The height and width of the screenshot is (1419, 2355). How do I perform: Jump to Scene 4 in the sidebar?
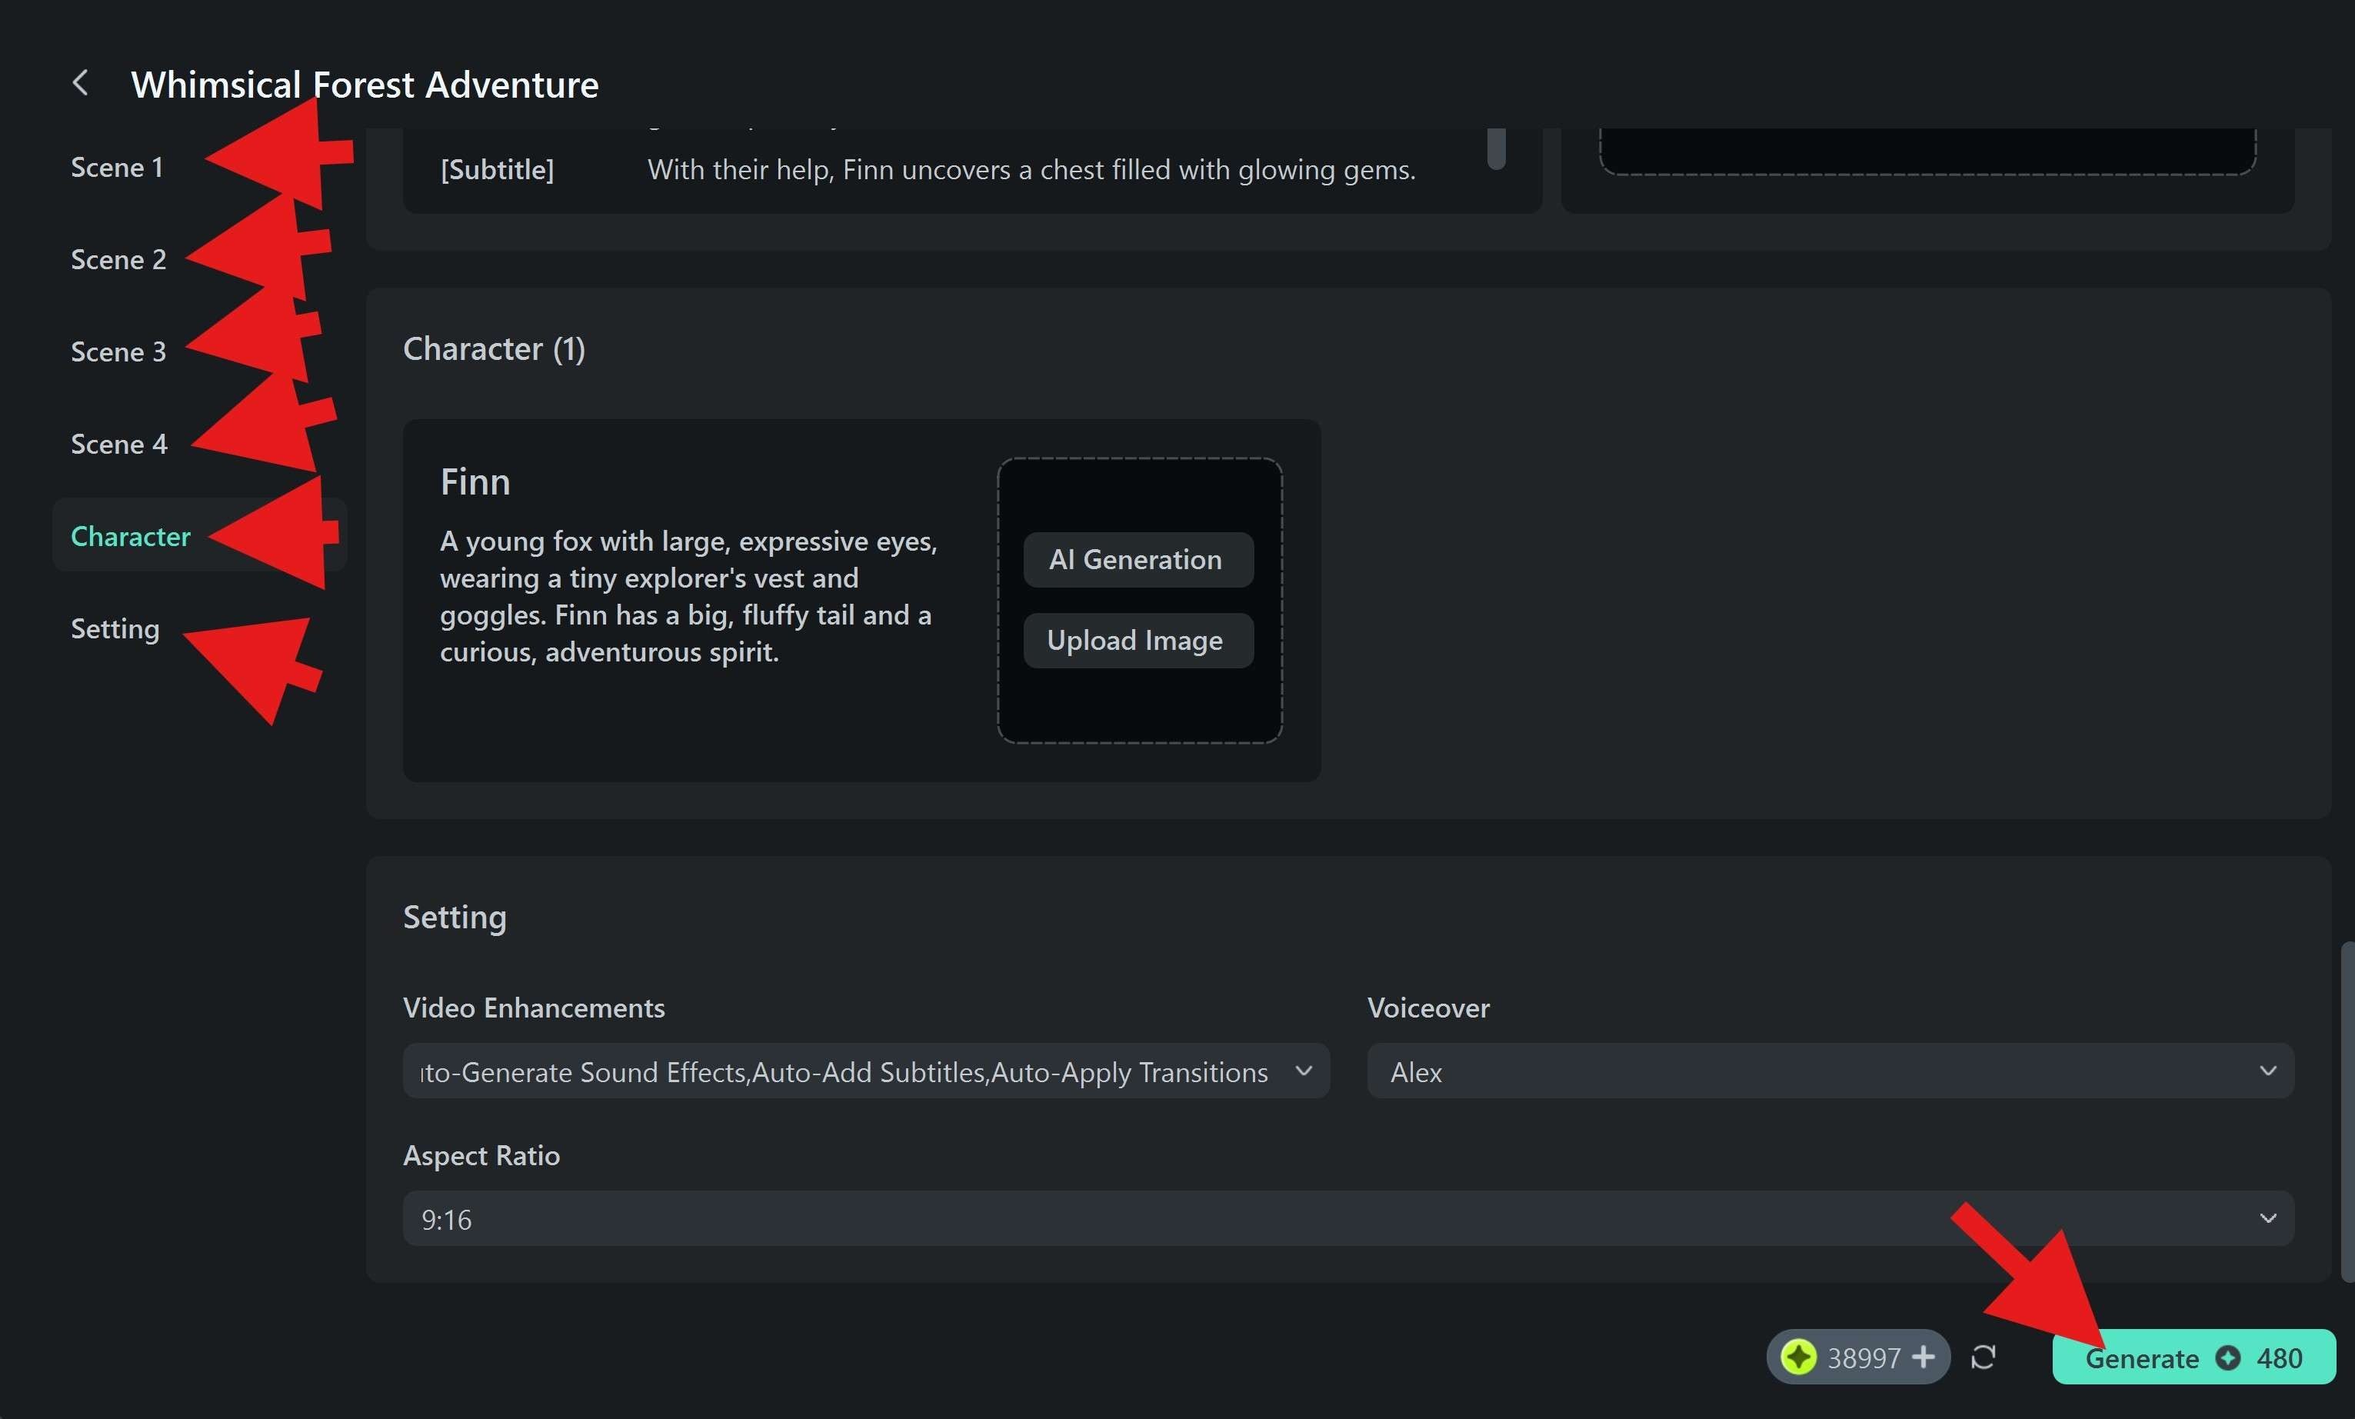(x=118, y=445)
